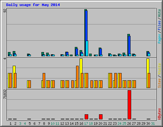
Task: Click the x-axis day label '22'
Action: point(110,124)
